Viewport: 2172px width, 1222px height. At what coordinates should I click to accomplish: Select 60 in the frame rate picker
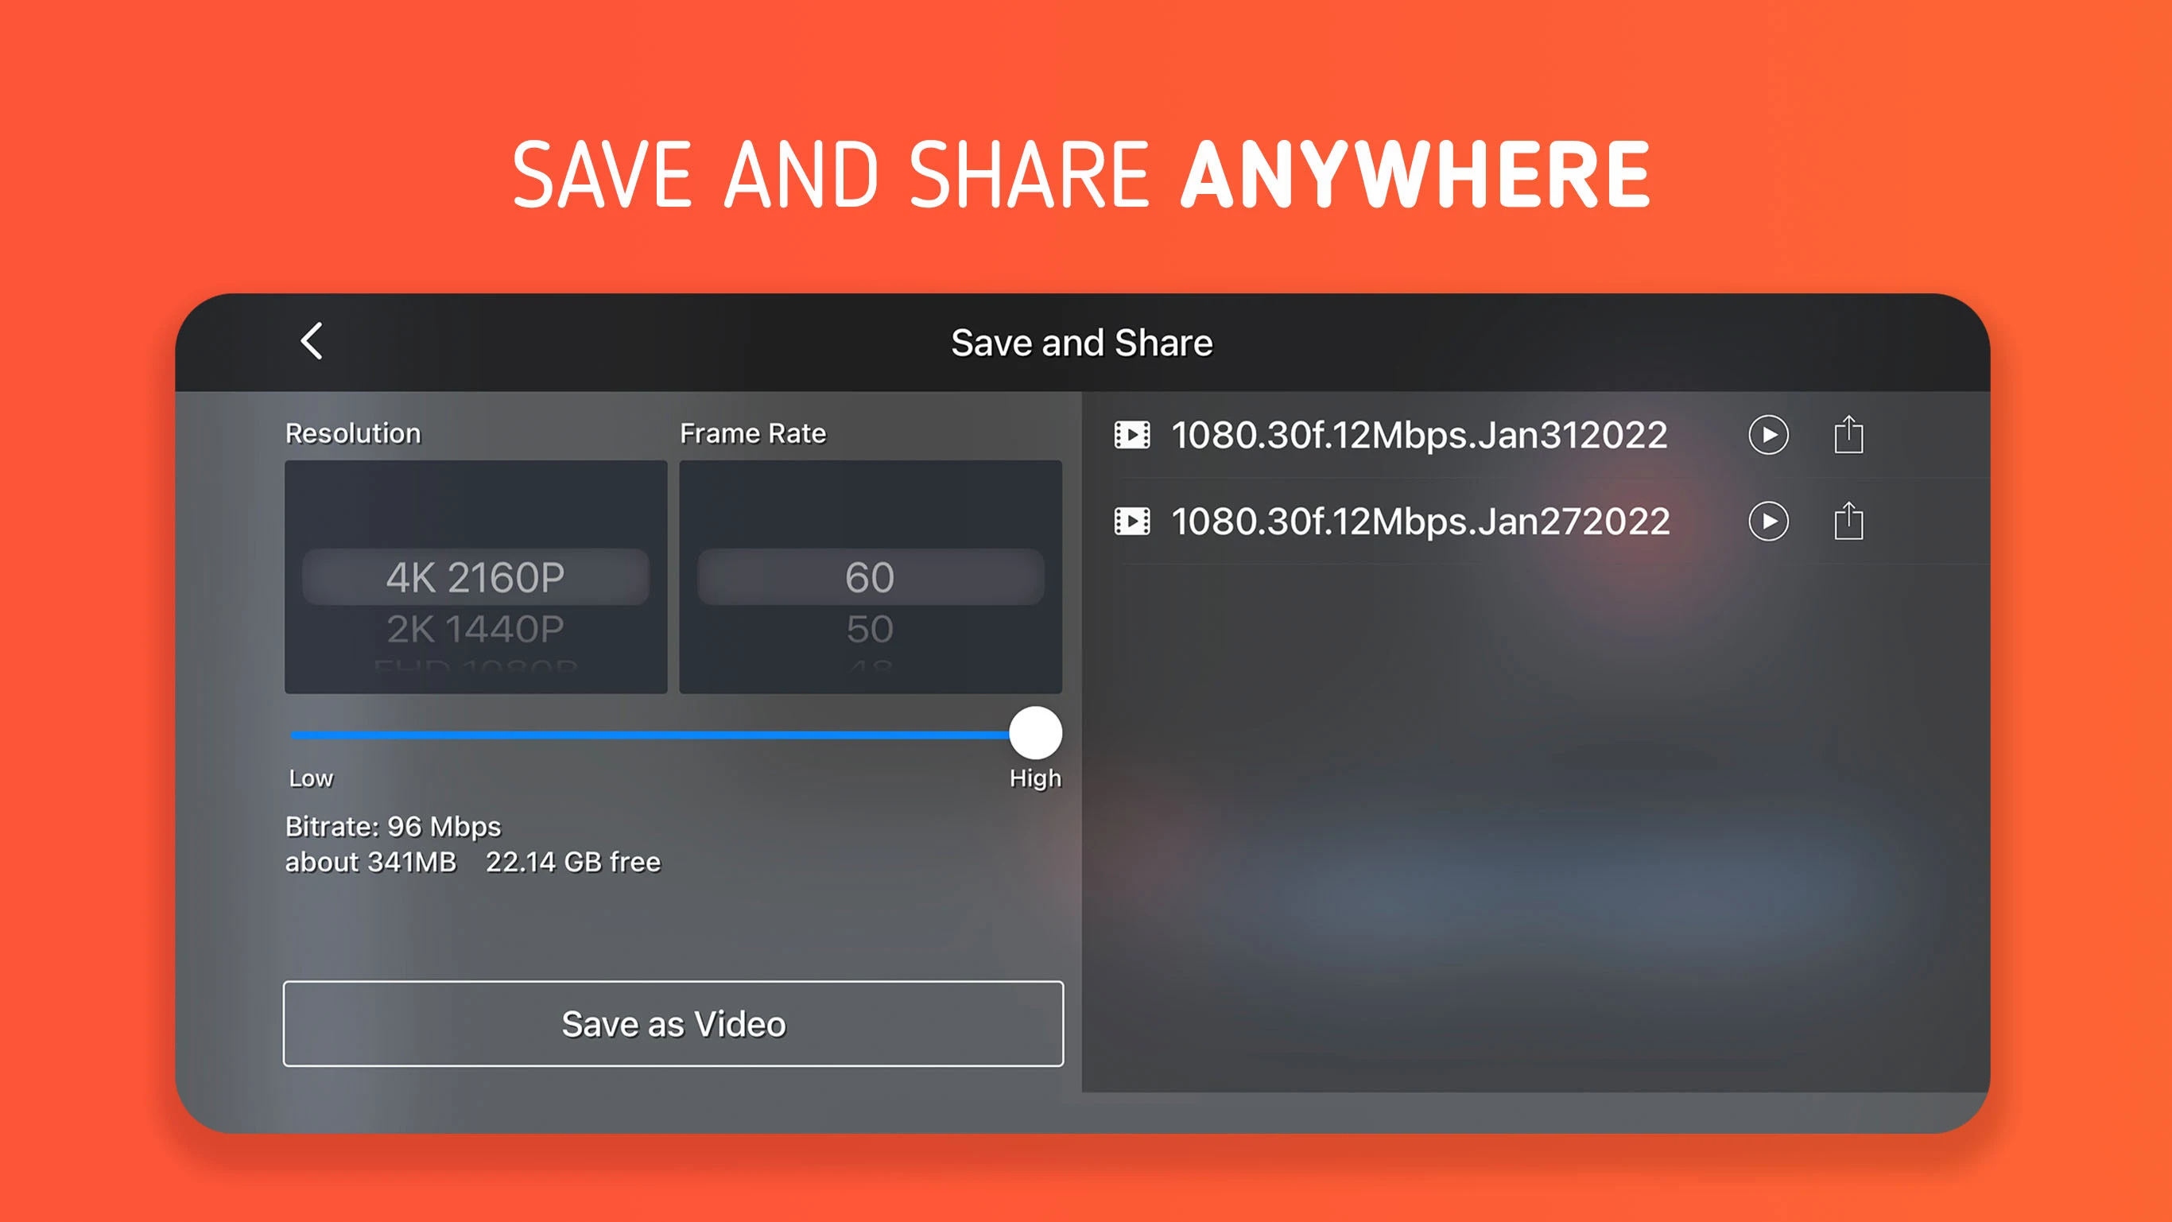(x=870, y=578)
